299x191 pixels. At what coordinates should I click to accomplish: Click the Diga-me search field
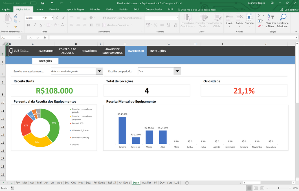click(199, 10)
